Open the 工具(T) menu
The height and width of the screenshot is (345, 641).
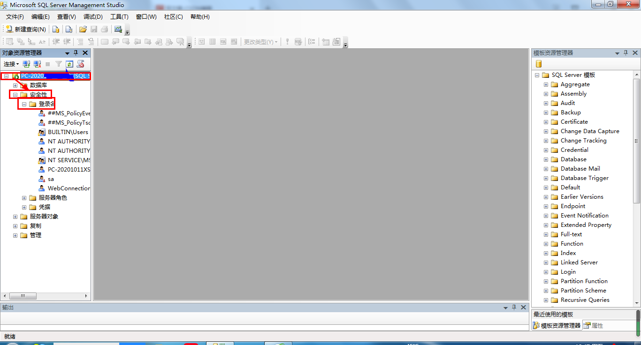119,17
